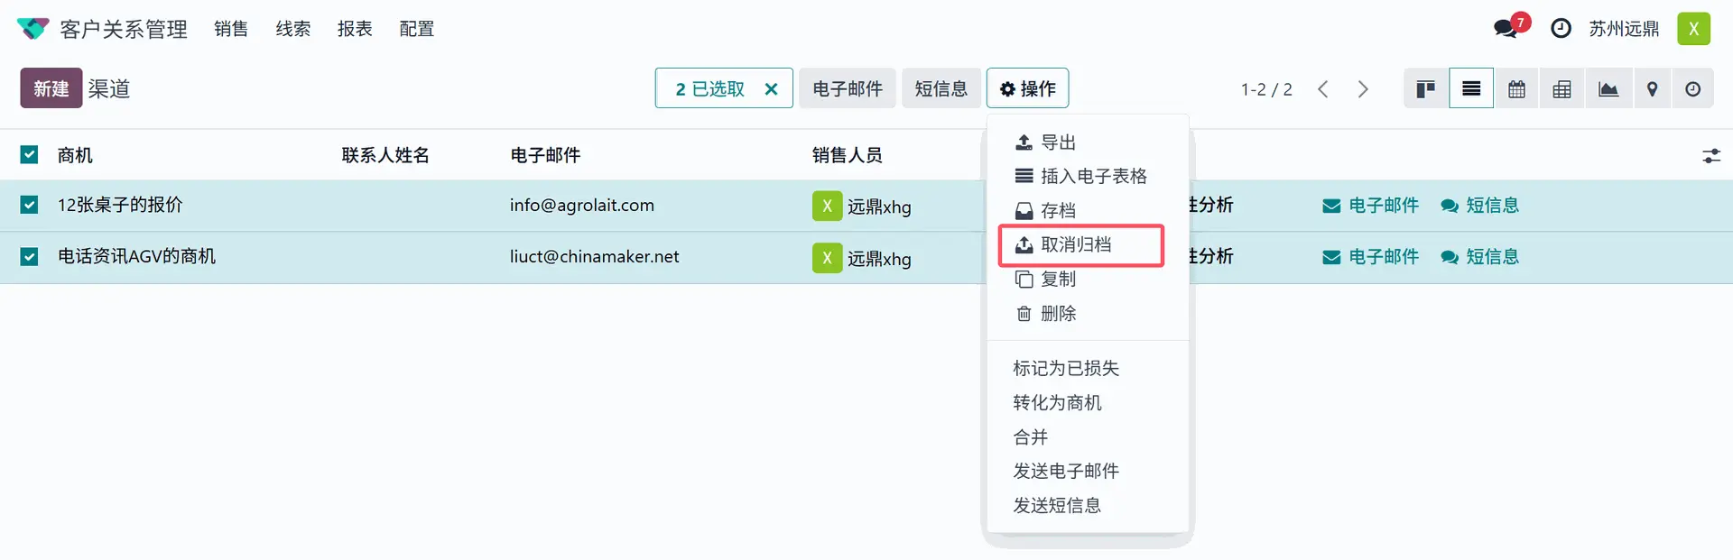Viewport: 1733px width, 560px height.
Task: Click the 新建 button
Action: tap(51, 88)
